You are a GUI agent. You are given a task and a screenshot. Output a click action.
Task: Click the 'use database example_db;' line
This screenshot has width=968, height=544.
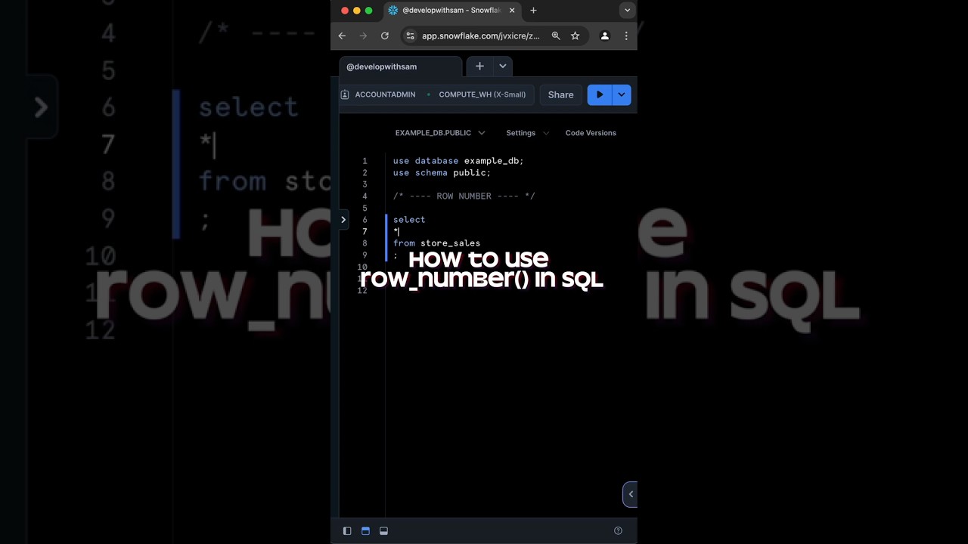point(458,161)
